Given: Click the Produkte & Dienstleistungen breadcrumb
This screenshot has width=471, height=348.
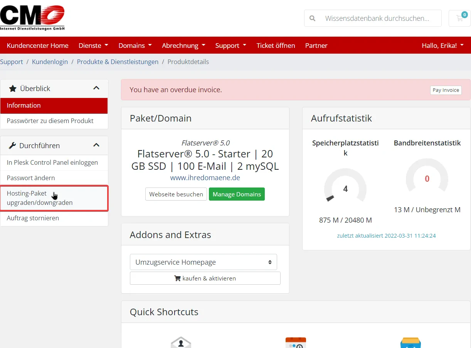Looking at the screenshot, I should coord(118,62).
